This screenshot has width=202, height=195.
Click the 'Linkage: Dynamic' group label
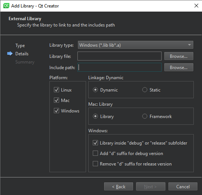106,78
